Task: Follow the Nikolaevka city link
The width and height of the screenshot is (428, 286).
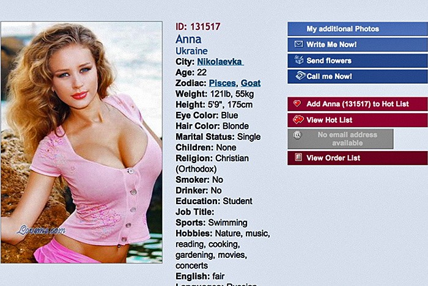Action: [220, 62]
